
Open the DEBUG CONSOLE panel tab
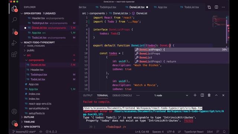coord(122,95)
